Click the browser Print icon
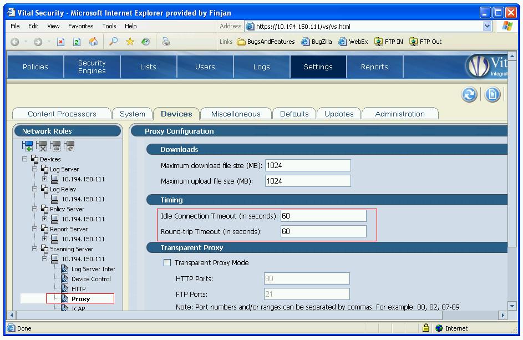Image resolution: width=523 pixels, height=340 pixels. (166, 42)
